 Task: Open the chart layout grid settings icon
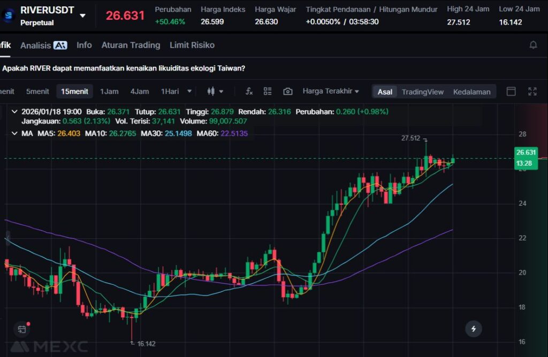click(x=268, y=91)
